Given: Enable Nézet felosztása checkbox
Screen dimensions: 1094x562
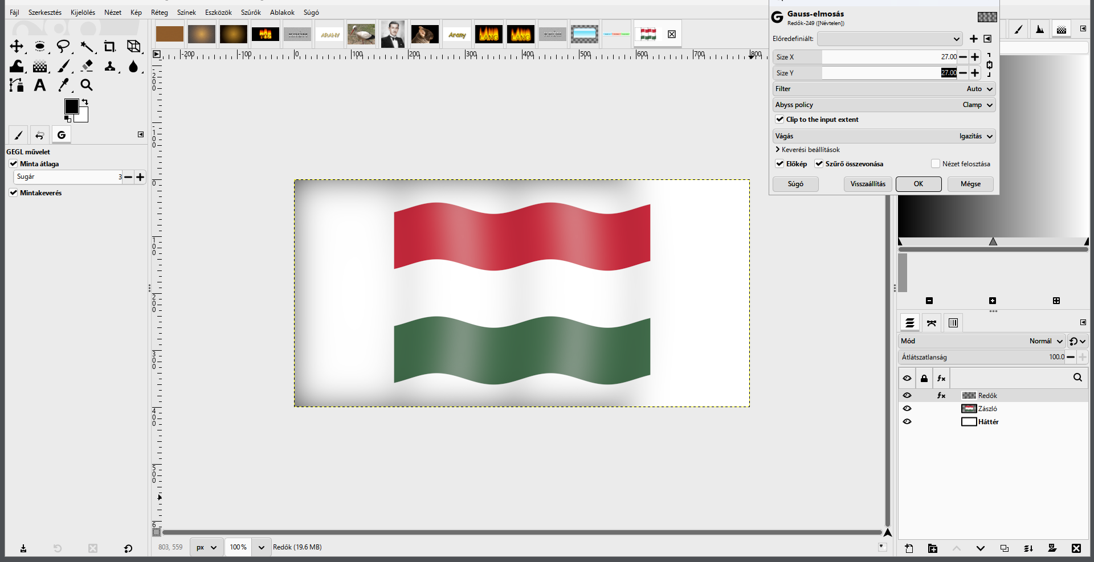Looking at the screenshot, I should pyautogui.click(x=935, y=164).
